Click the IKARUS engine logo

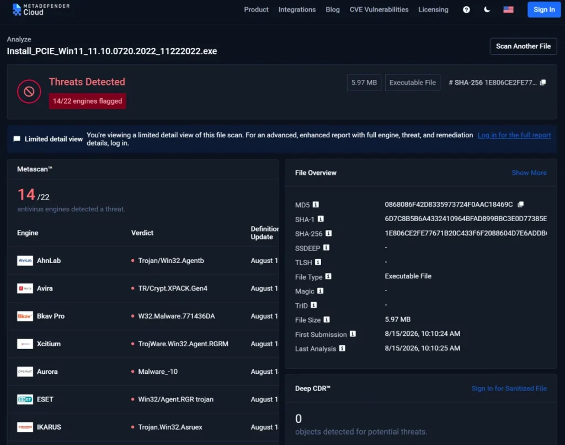point(25,427)
